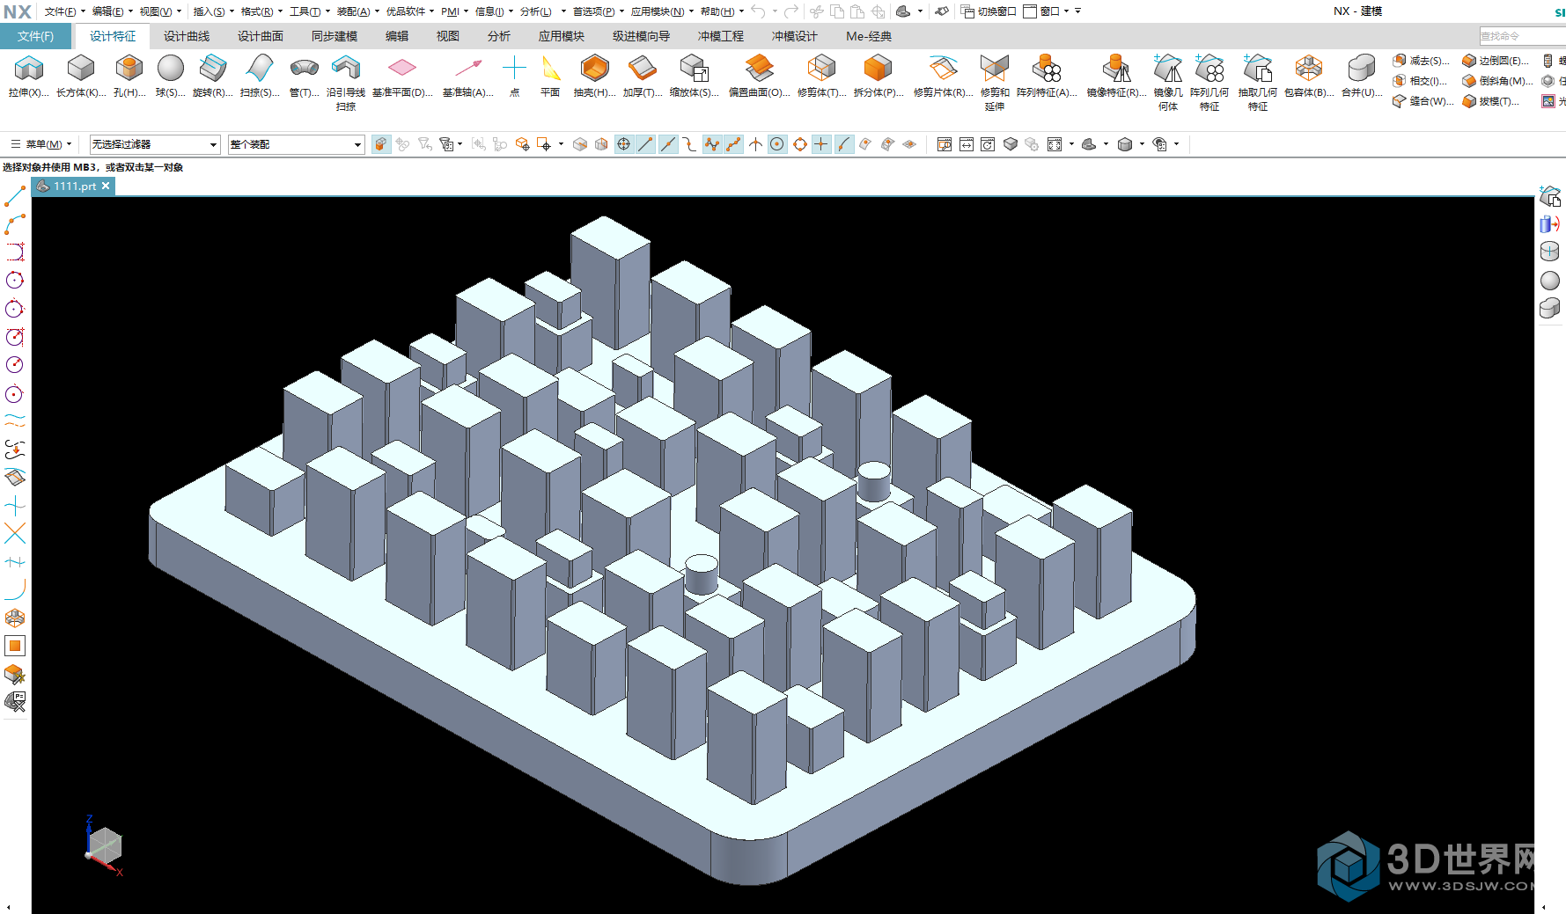Select the Revolve (旋转) tool
The image size is (1566, 914).
click(x=212, y=76)
